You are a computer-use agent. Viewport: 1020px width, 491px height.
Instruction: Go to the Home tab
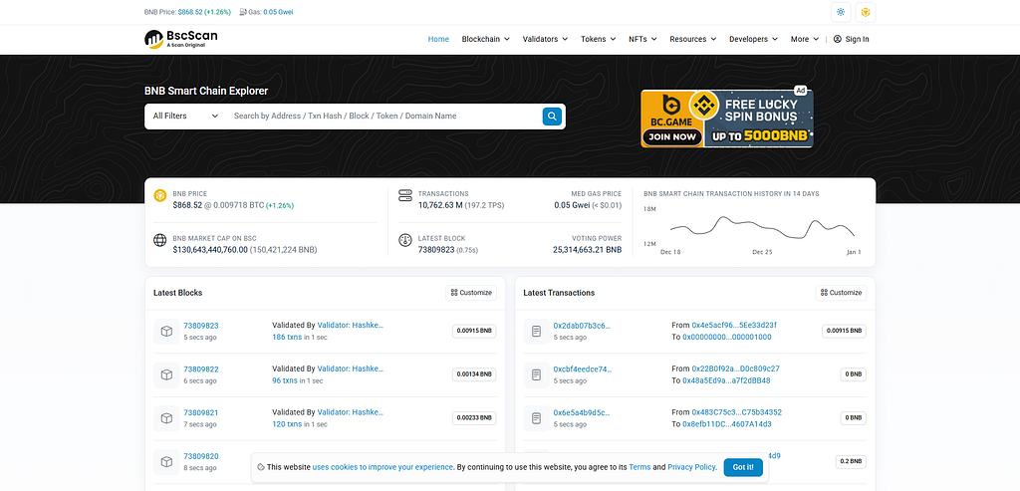click(x=438, y=39)
